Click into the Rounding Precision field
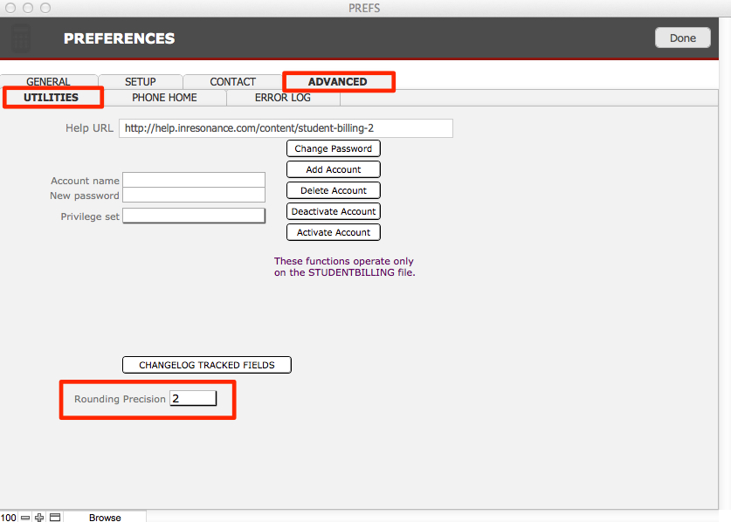 tap(192, 398)
